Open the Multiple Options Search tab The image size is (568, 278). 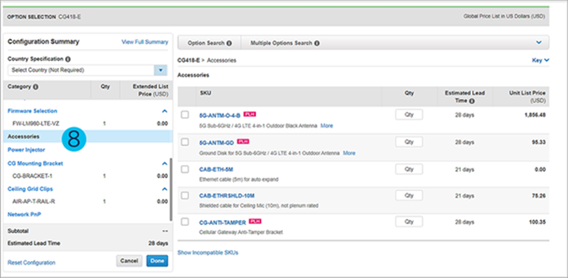285,43
